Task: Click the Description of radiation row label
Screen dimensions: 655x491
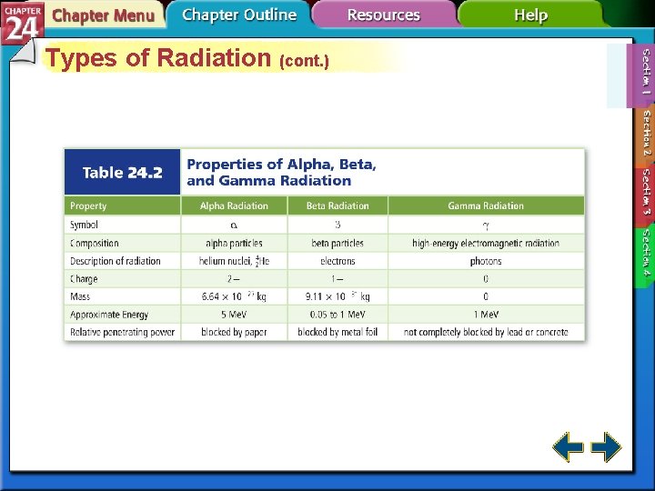Action: tap(116, 261)
